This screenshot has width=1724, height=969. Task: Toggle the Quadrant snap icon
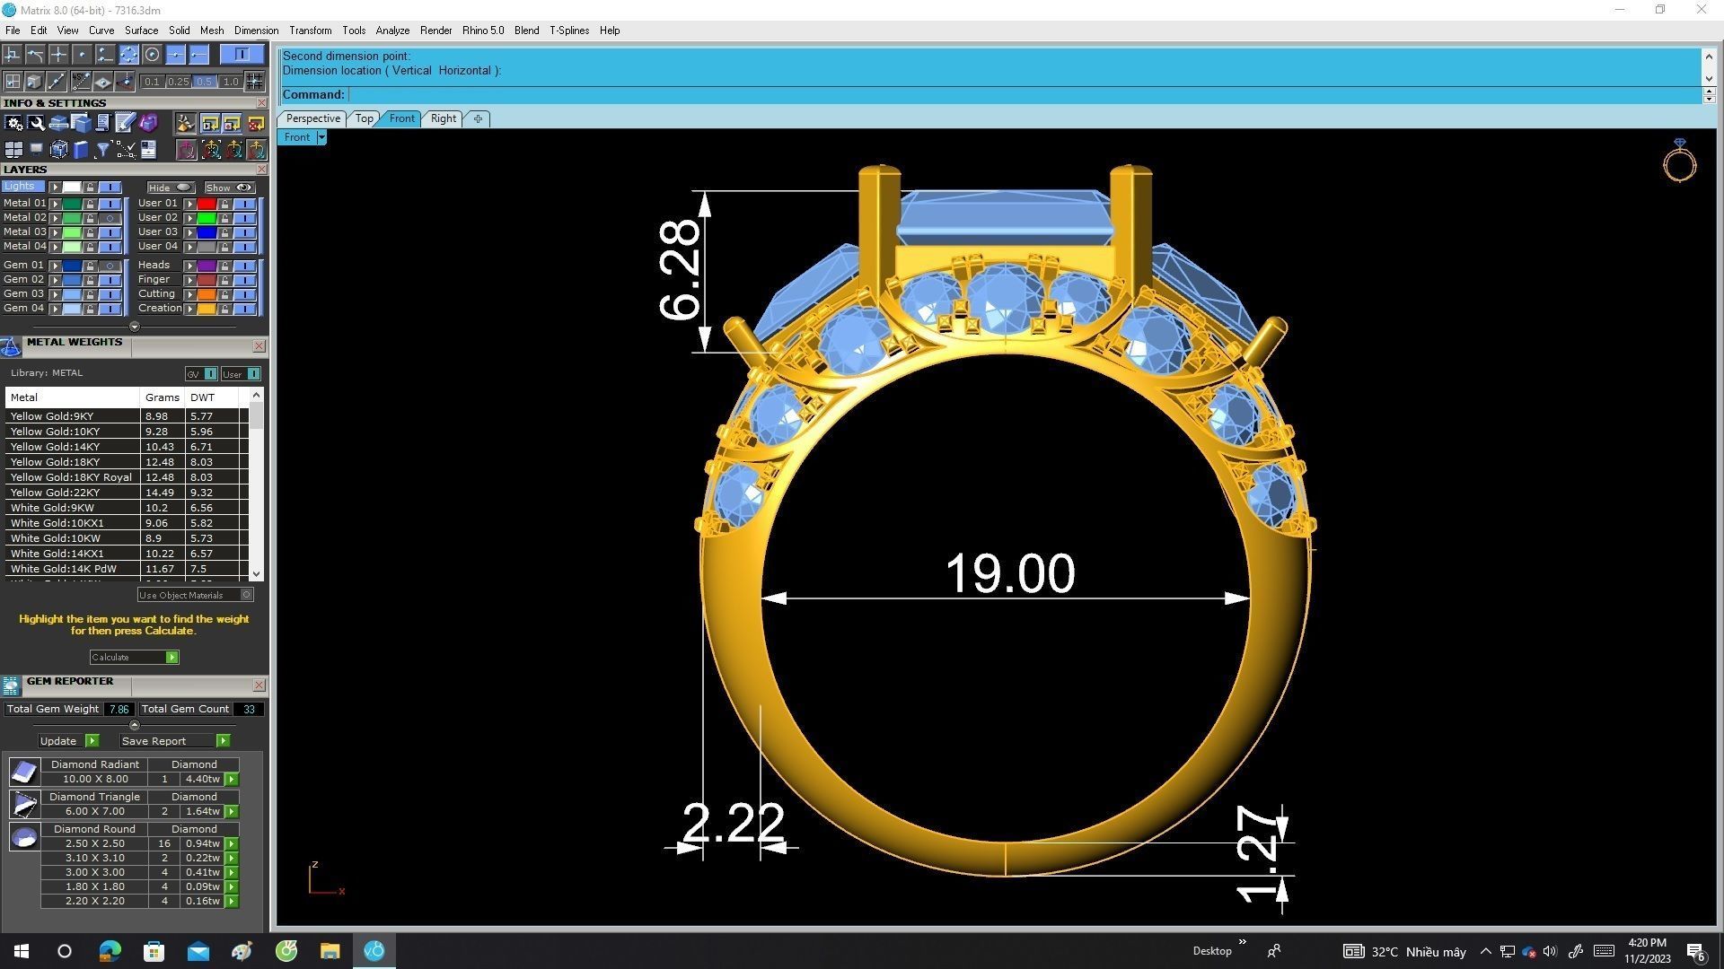[x=128, y=55]
